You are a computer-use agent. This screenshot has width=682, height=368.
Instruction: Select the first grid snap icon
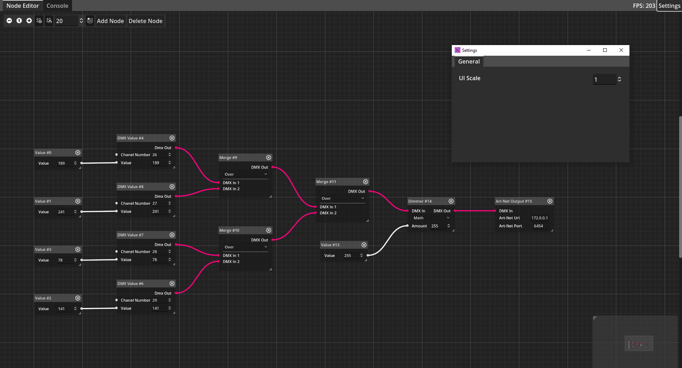pos(39,21)
